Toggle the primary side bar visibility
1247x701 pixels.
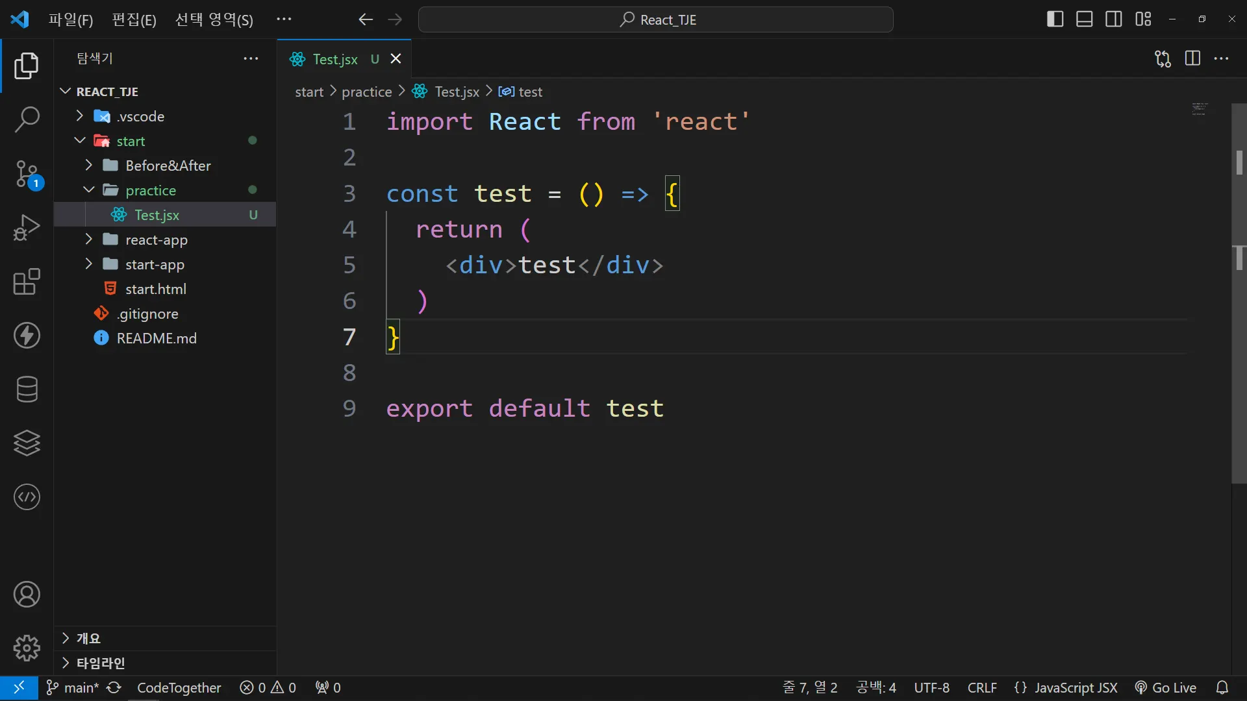[1055, 19]
